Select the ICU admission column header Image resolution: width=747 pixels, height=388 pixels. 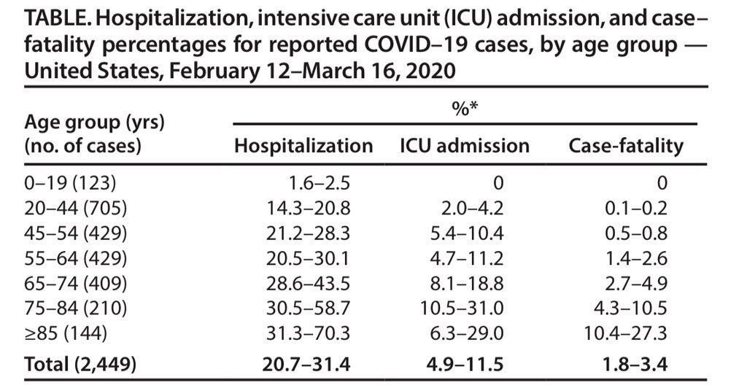[x=464, y=146]
